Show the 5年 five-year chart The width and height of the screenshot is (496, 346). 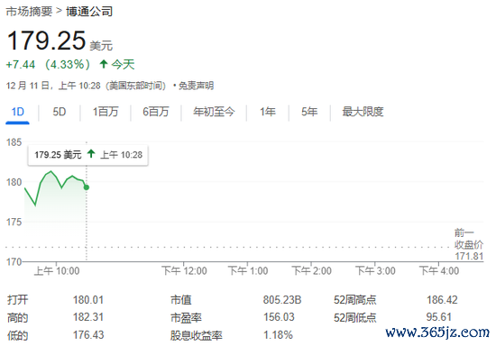coord(309,112)
